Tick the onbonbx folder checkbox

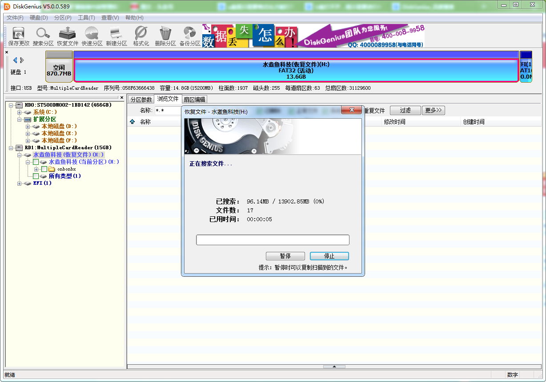coord(44,169)
